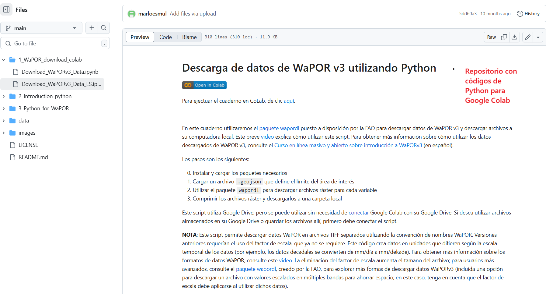This screenshot has width=553, height=294.
Task: Open the LICENSE file entry
Action: click(x=28, y=145)
